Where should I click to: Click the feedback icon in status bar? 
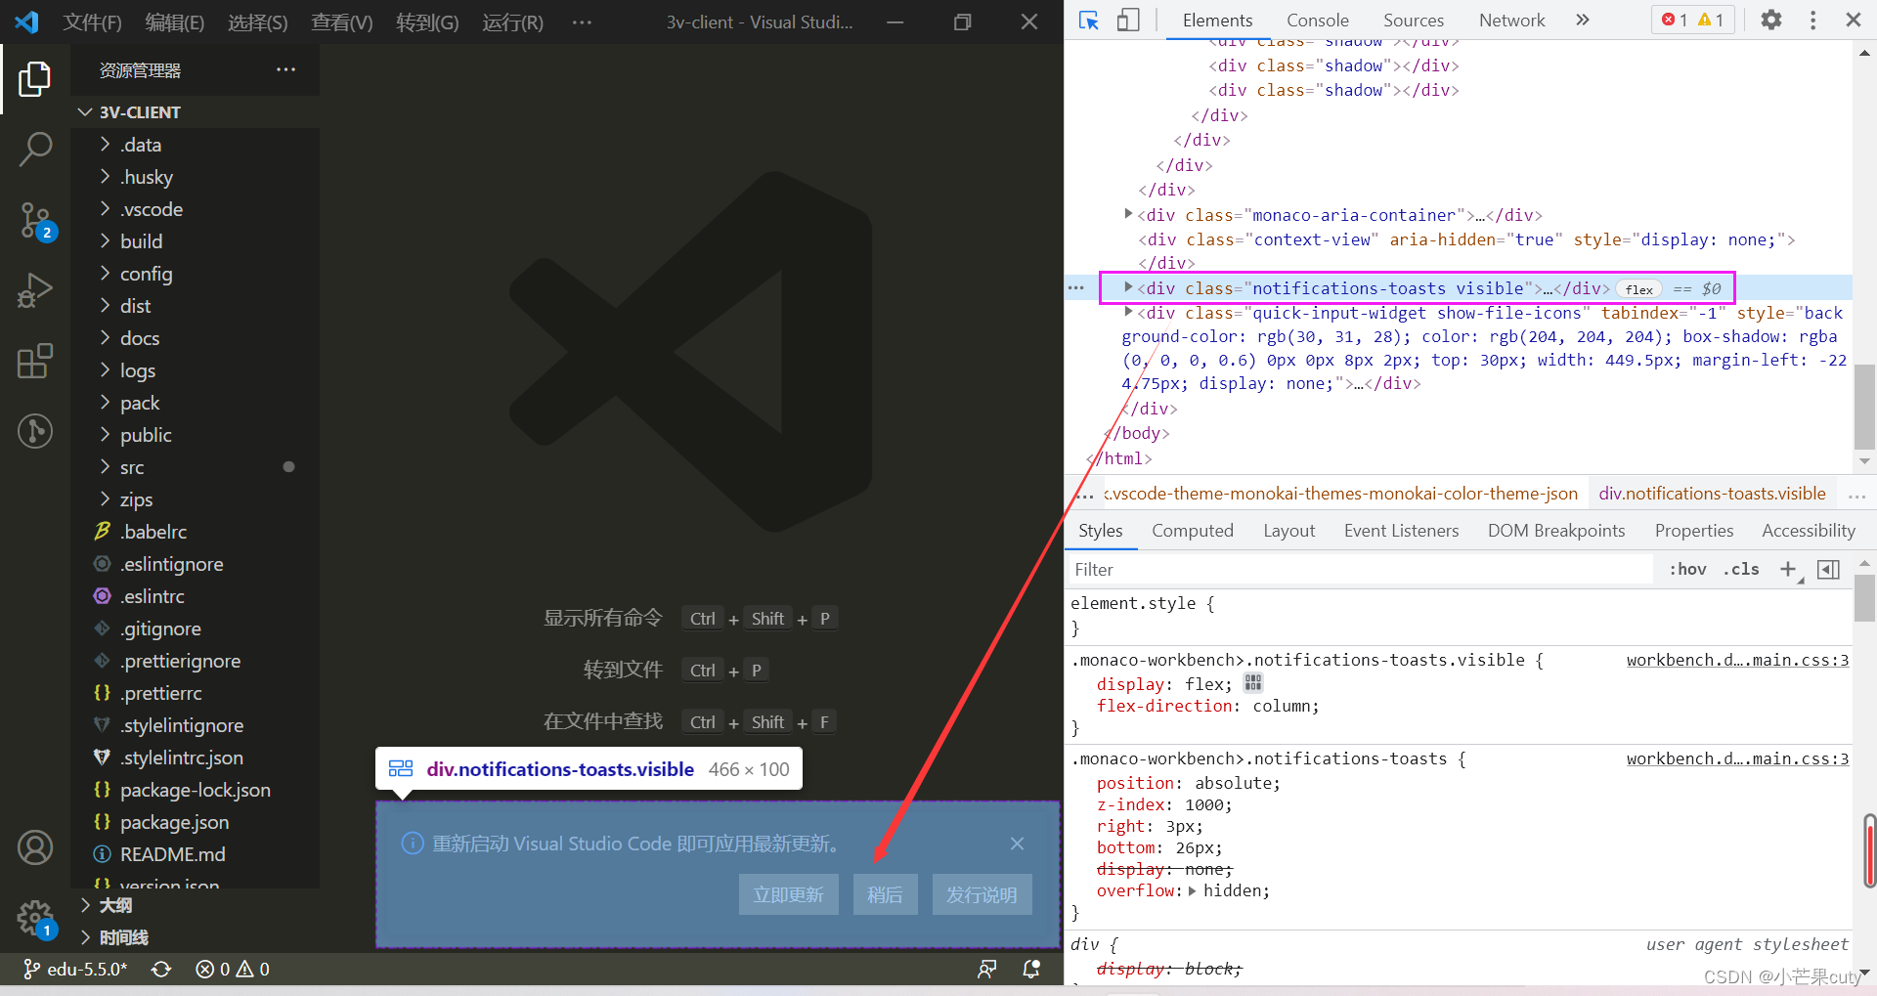point(987,969)
